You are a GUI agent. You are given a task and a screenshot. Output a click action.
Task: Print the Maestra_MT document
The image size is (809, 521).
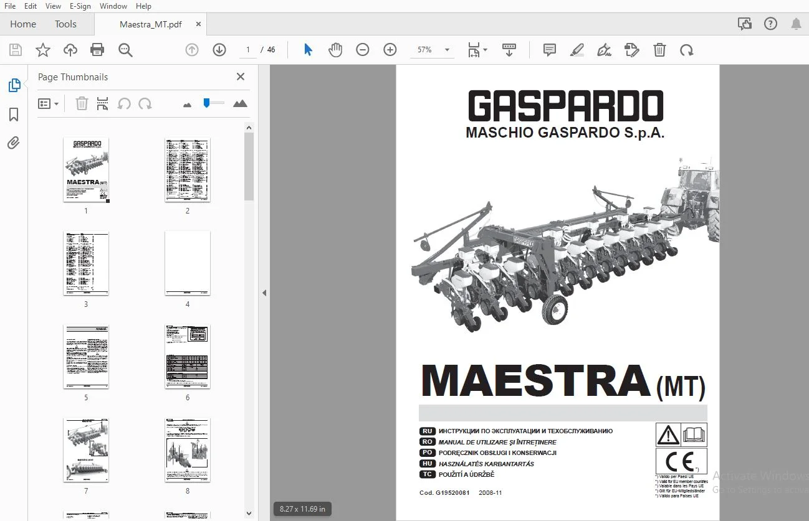coord(97,50)
